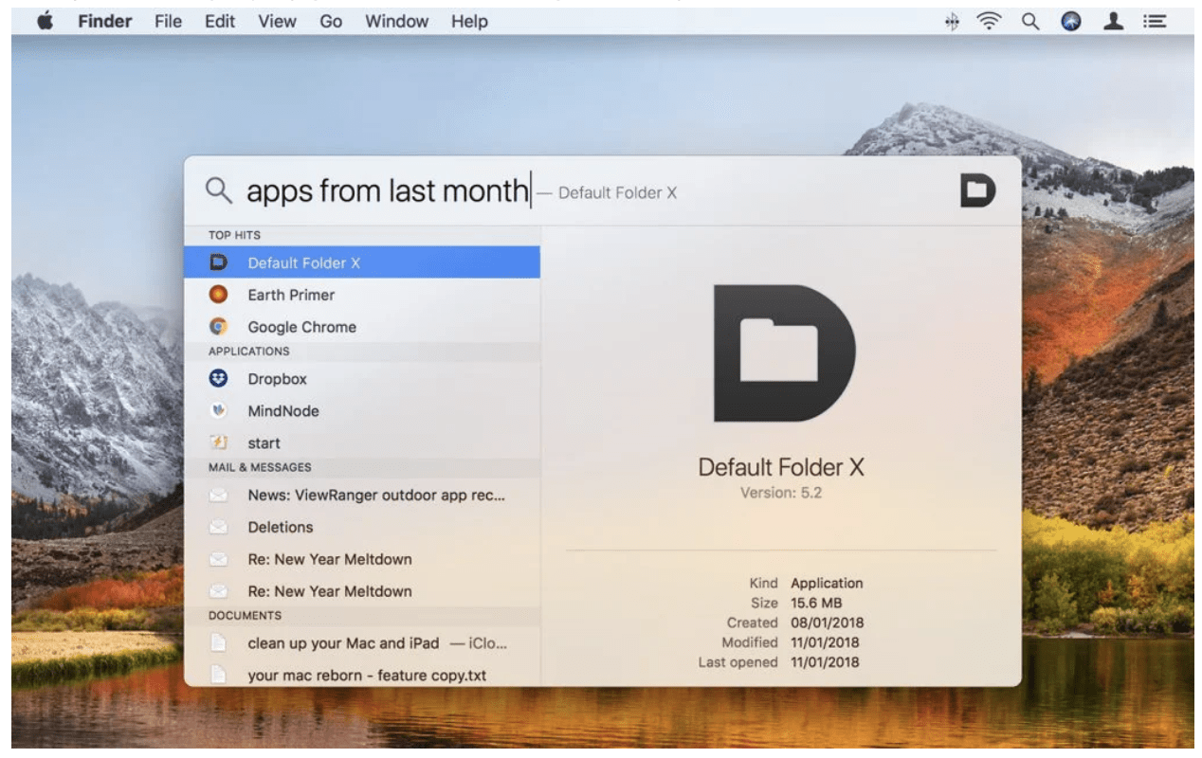Click the Wi-Fi icon in menu bar

pyautogui.click(x=990, y=21)
